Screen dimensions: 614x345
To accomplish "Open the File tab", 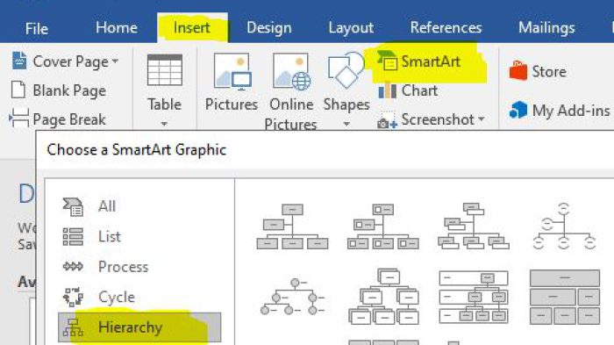I will [37, 28].
